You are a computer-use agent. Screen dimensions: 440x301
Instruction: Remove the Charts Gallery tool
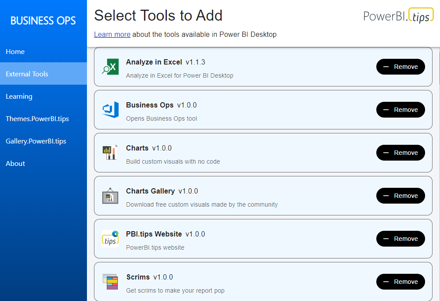[400, 196]
